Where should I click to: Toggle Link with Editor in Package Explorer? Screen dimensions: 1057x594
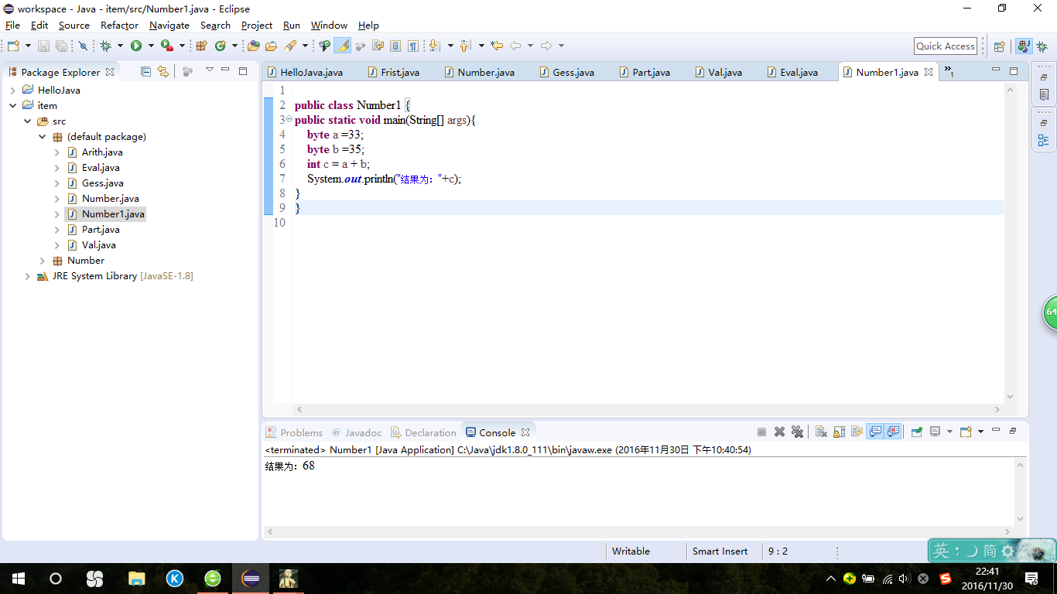pyautogui.click(x=163, y=71)
